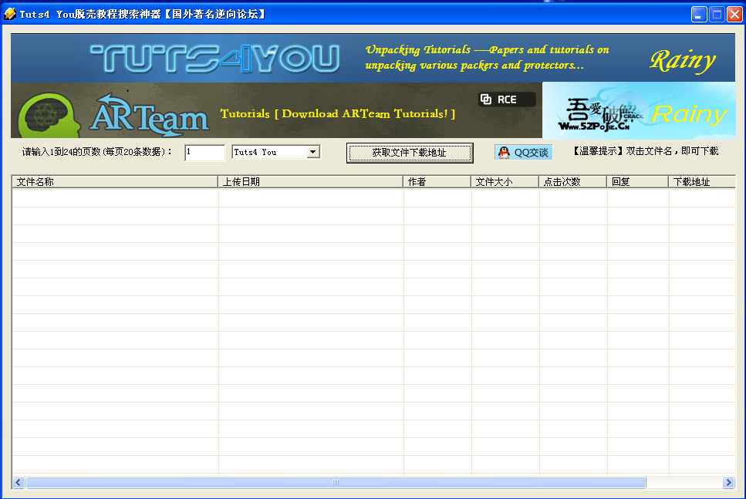The height and width of the screenshot is (499, 746).
Task: Open the Tuts4 You site selector dropdown
Action: (x=275, y=152)
